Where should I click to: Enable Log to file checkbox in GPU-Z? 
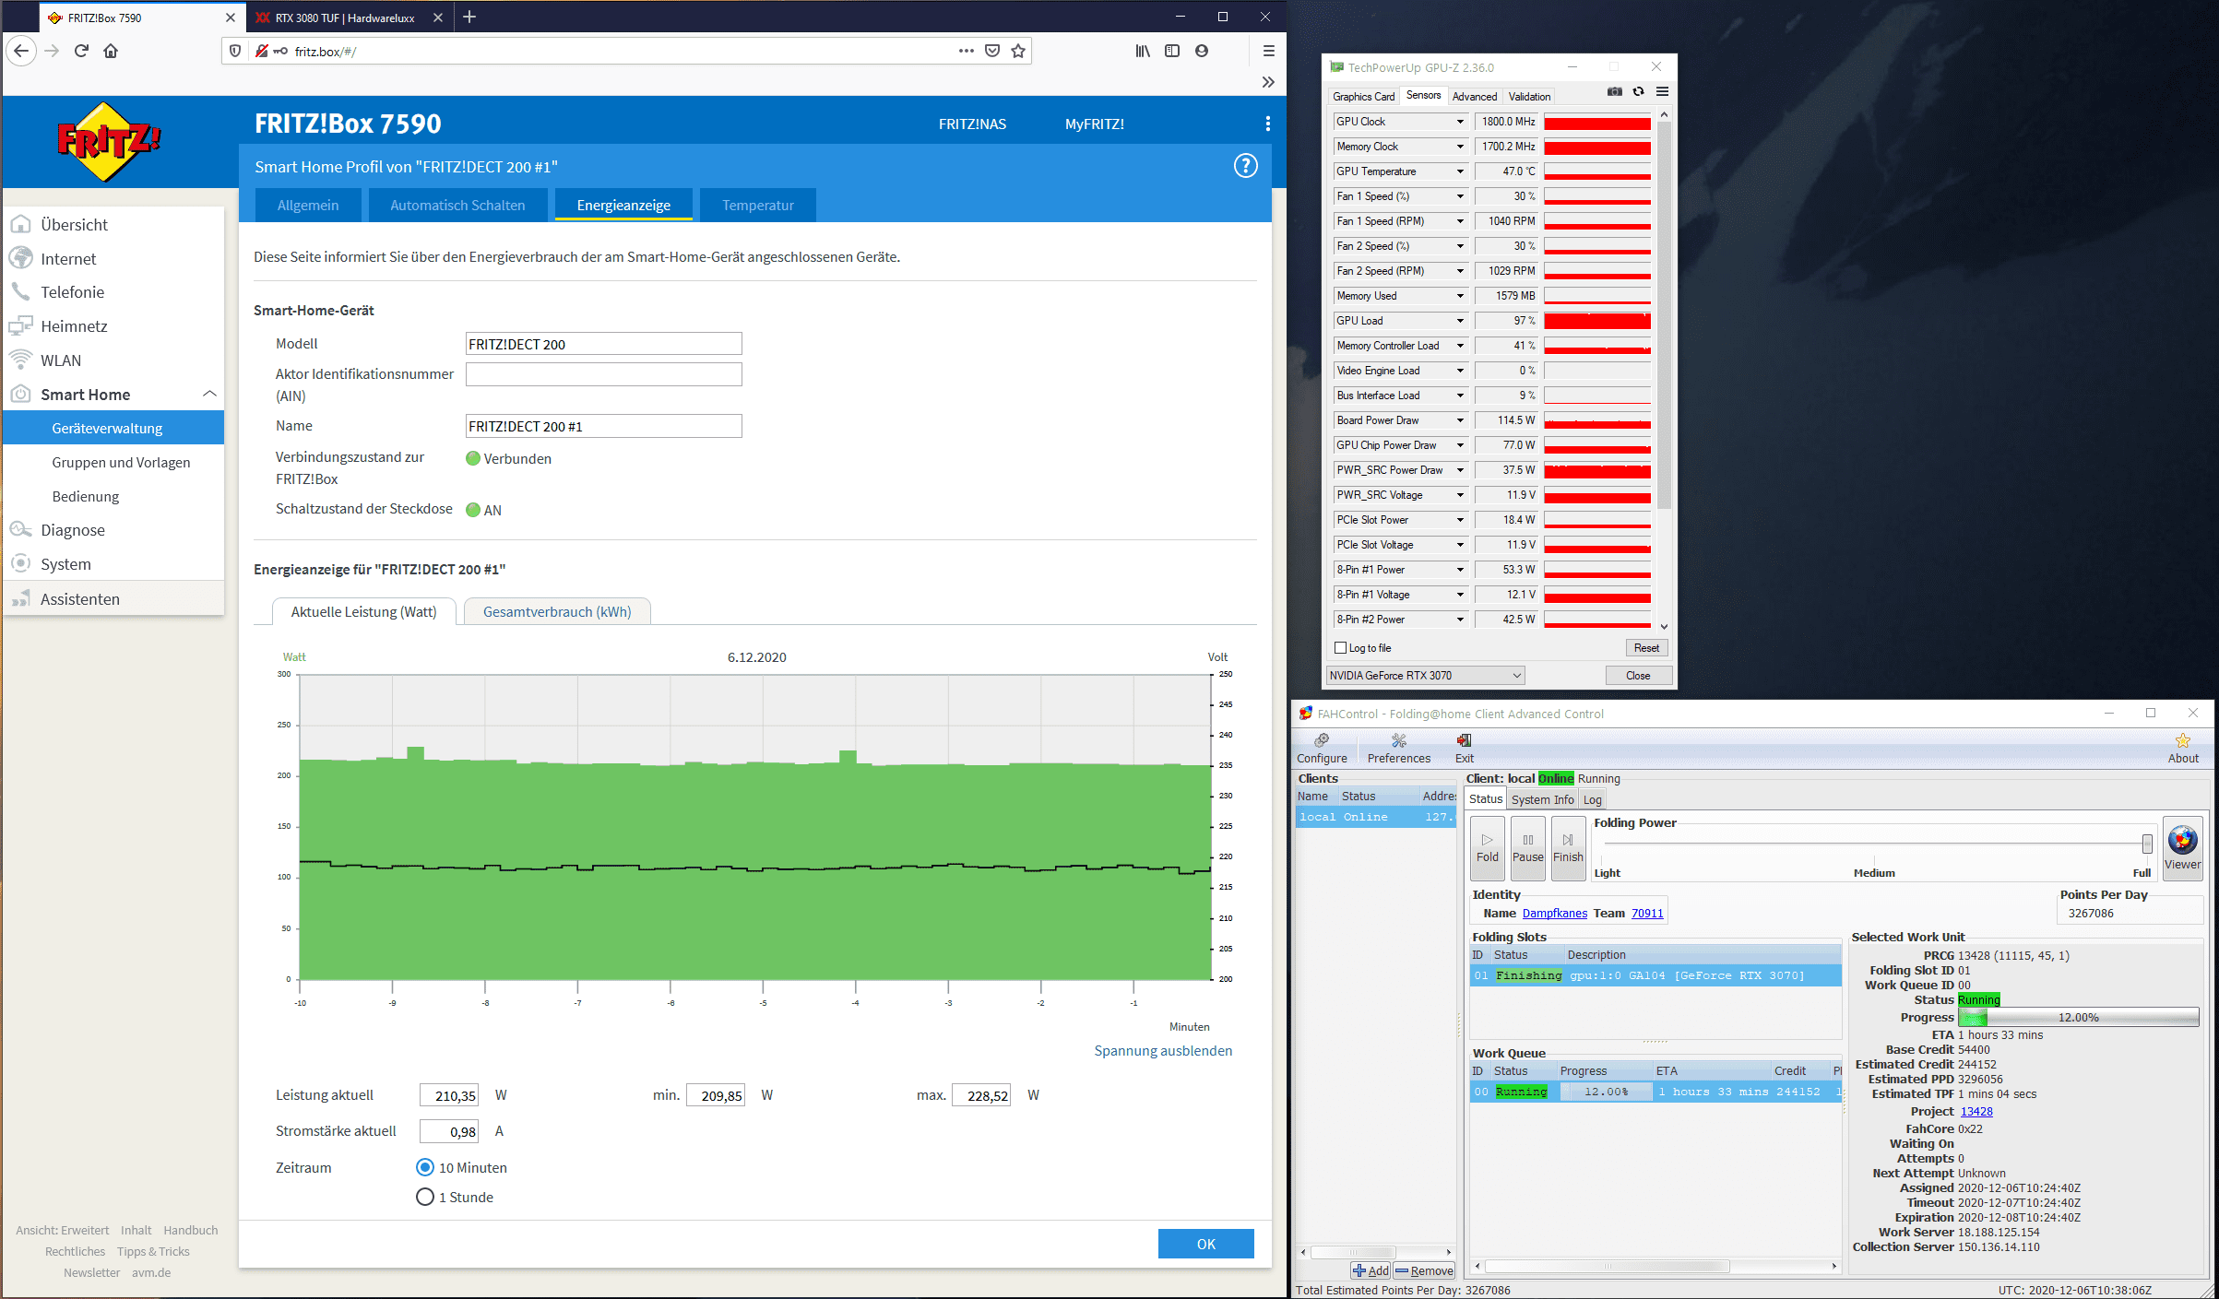point(1341,648)
